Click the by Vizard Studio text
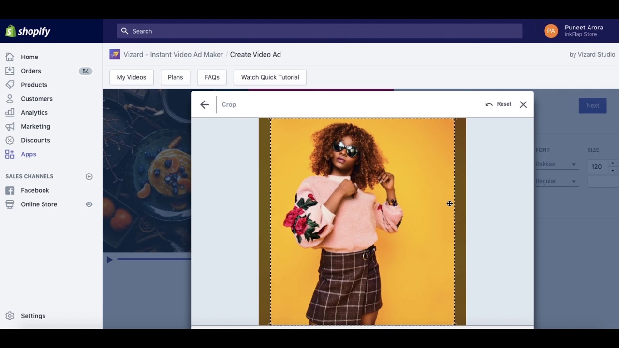Screen dimensions: 619x348 [592, 55]
